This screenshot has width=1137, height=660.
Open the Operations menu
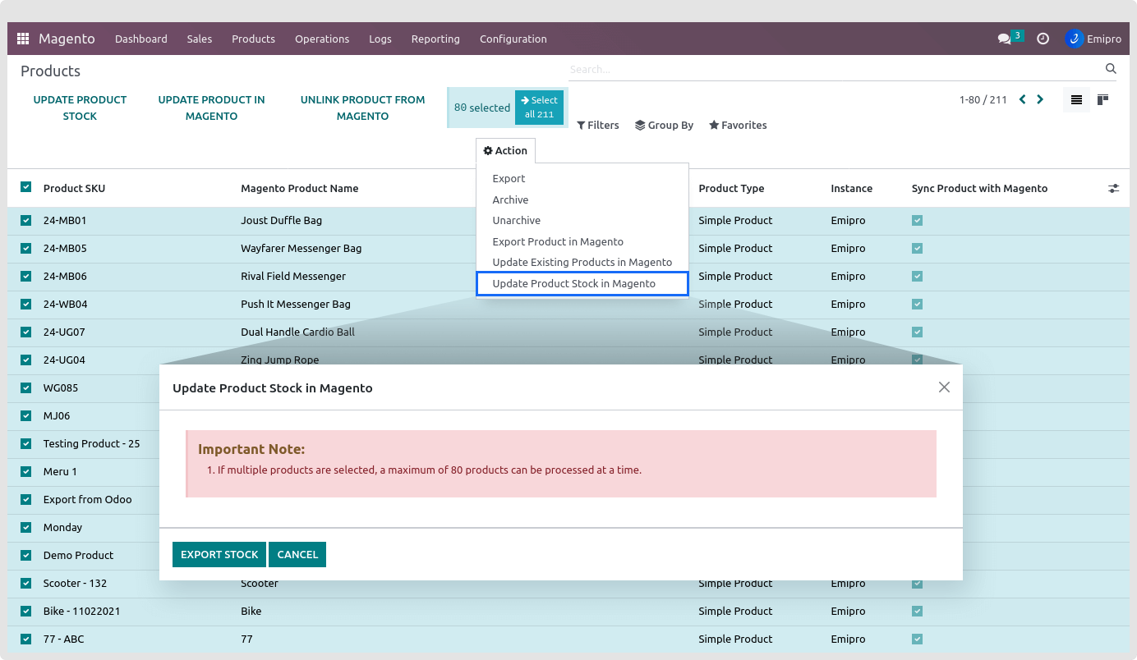322,39
